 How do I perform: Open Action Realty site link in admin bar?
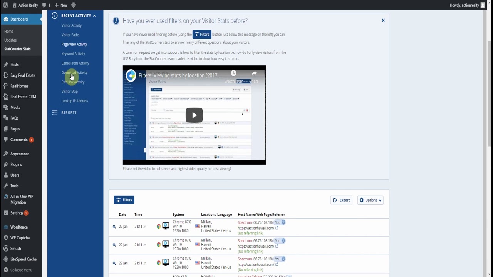coord(25,5)
